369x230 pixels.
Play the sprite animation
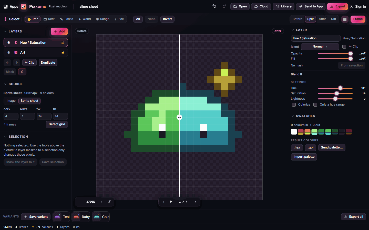tap(171, 202)
